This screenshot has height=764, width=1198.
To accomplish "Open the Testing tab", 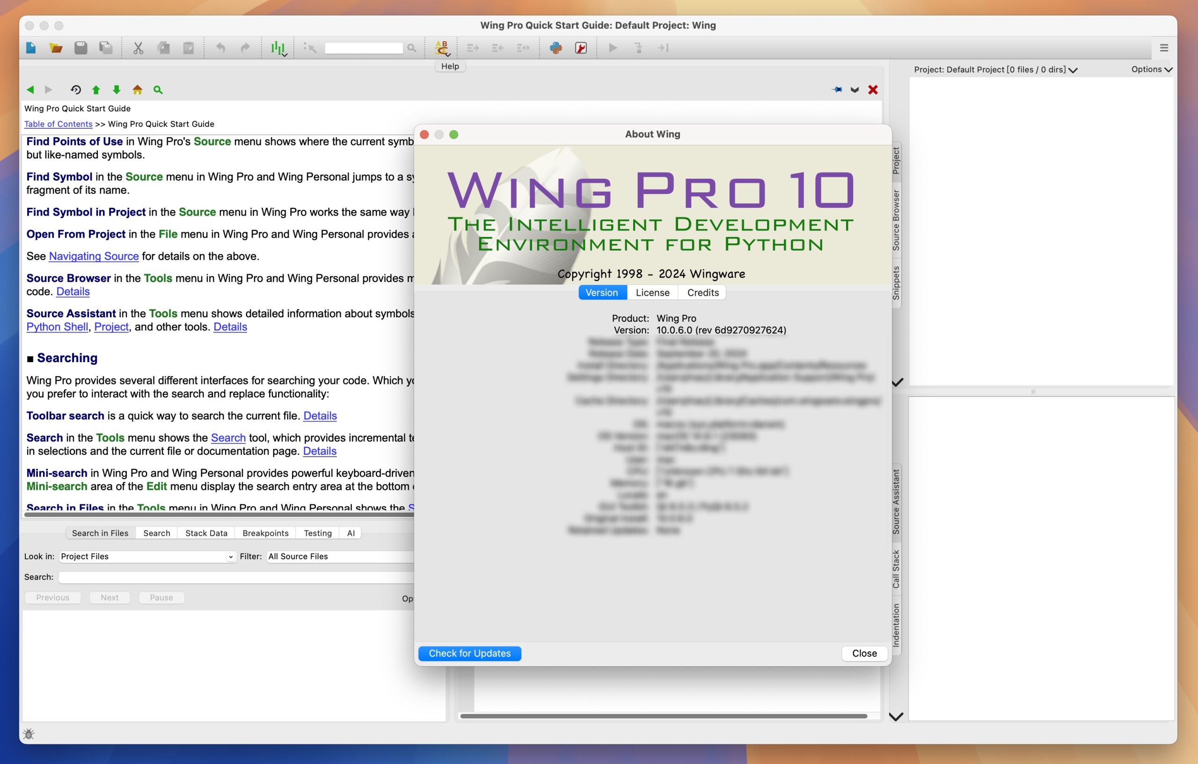I will coord(317,533).
